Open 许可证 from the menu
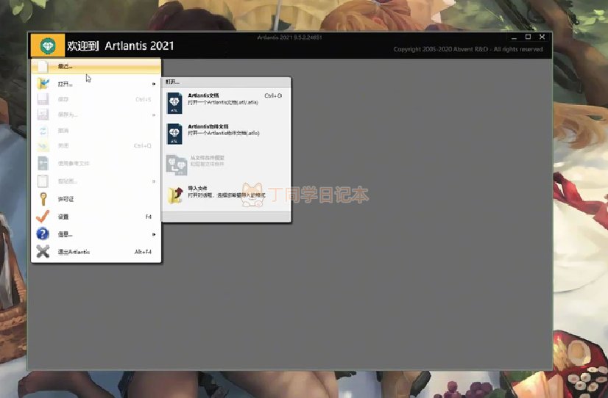The width and height of the screenshot is (608, 398). coord(66,199)
